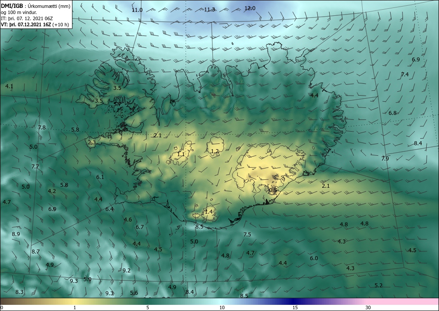Click the legend tick label '10'
This screenshot has width=439, height=311.
click(222, 308)
